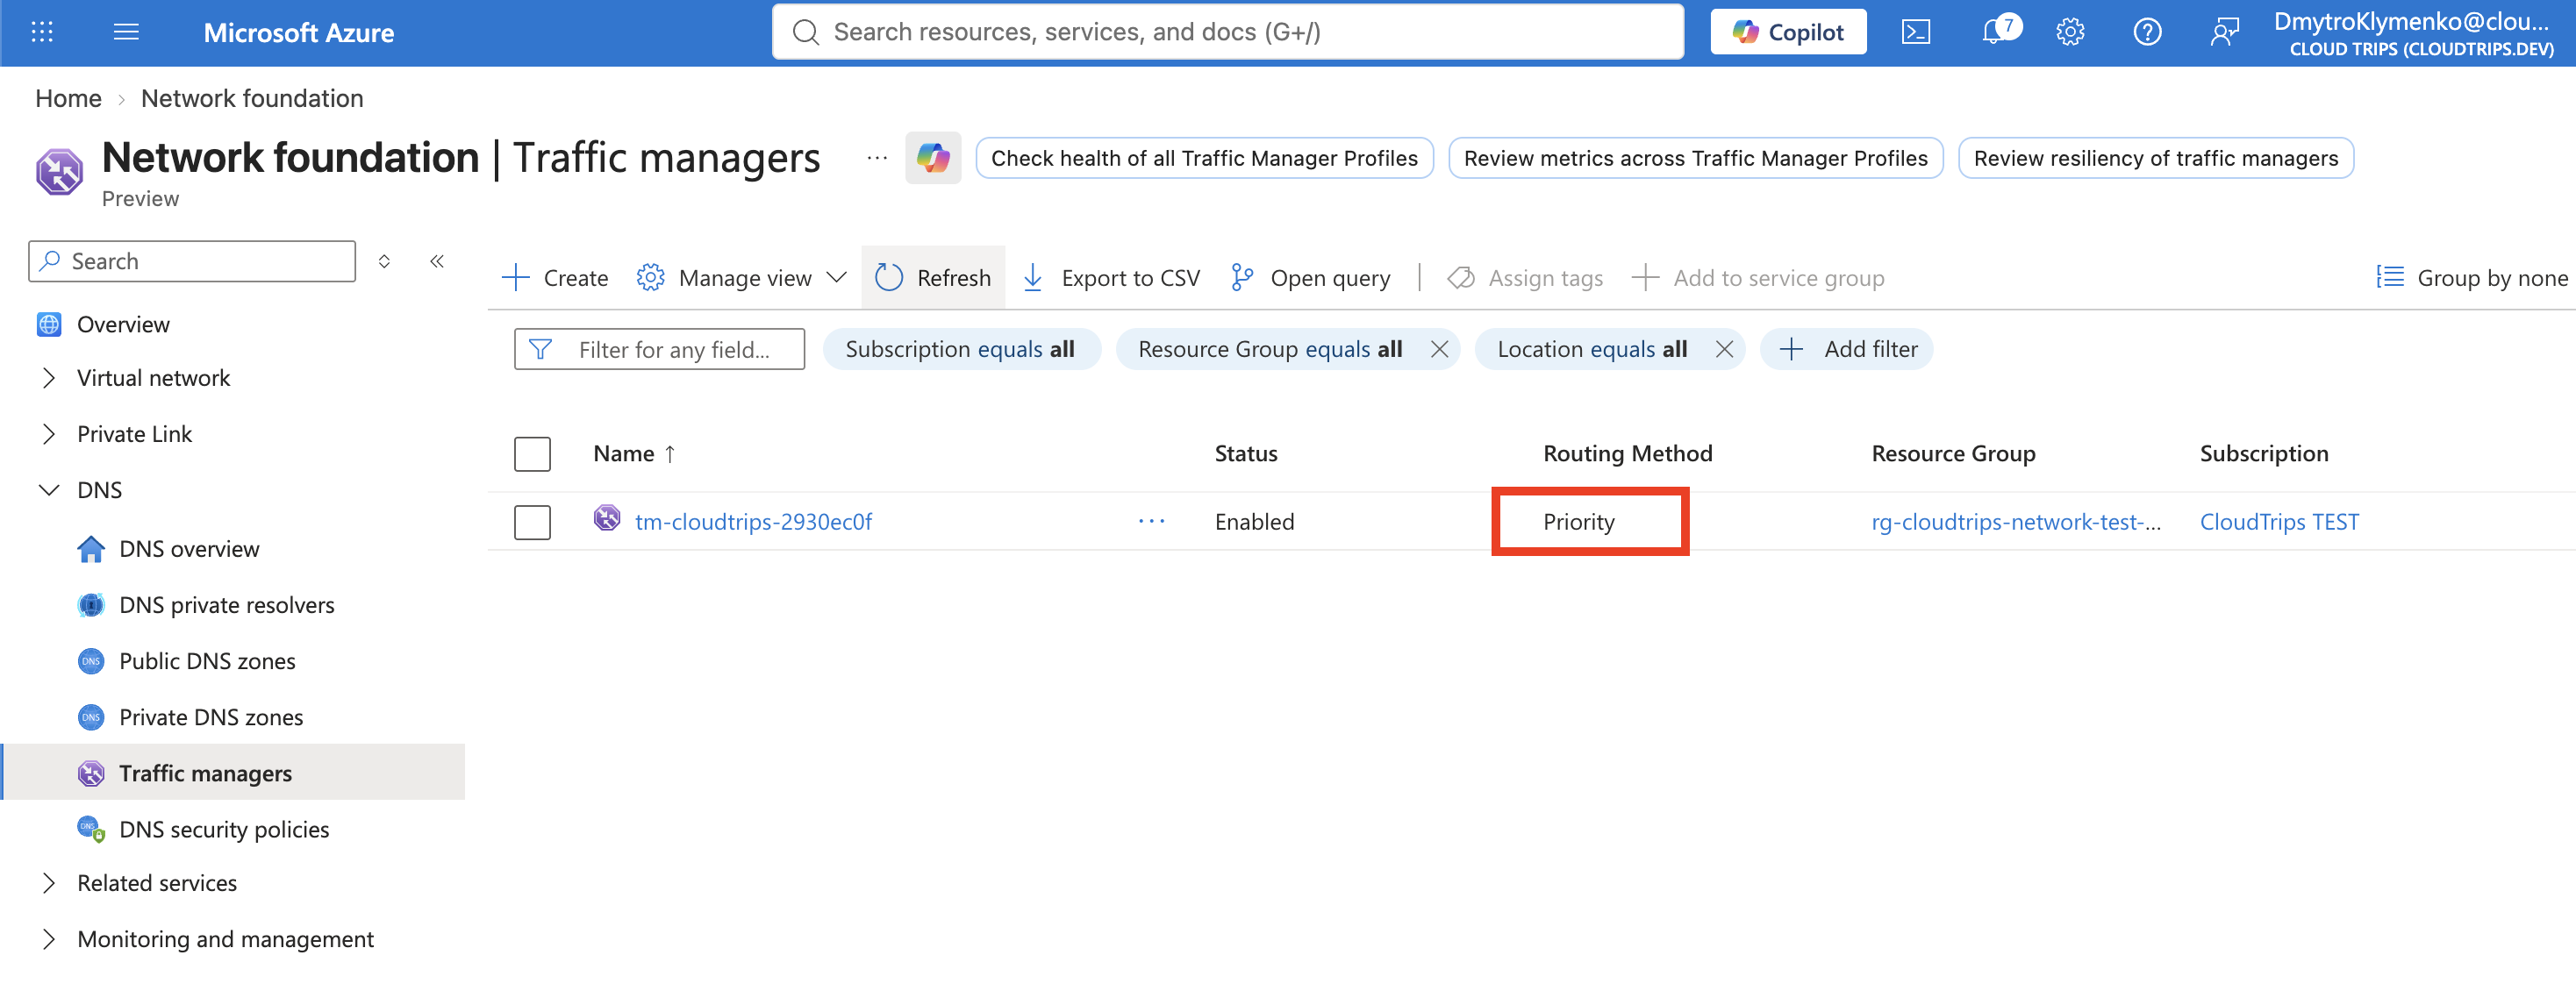Open the Cloud Shell terminal icon
Viewport: 2576px width, 1005px height.
1915,32
